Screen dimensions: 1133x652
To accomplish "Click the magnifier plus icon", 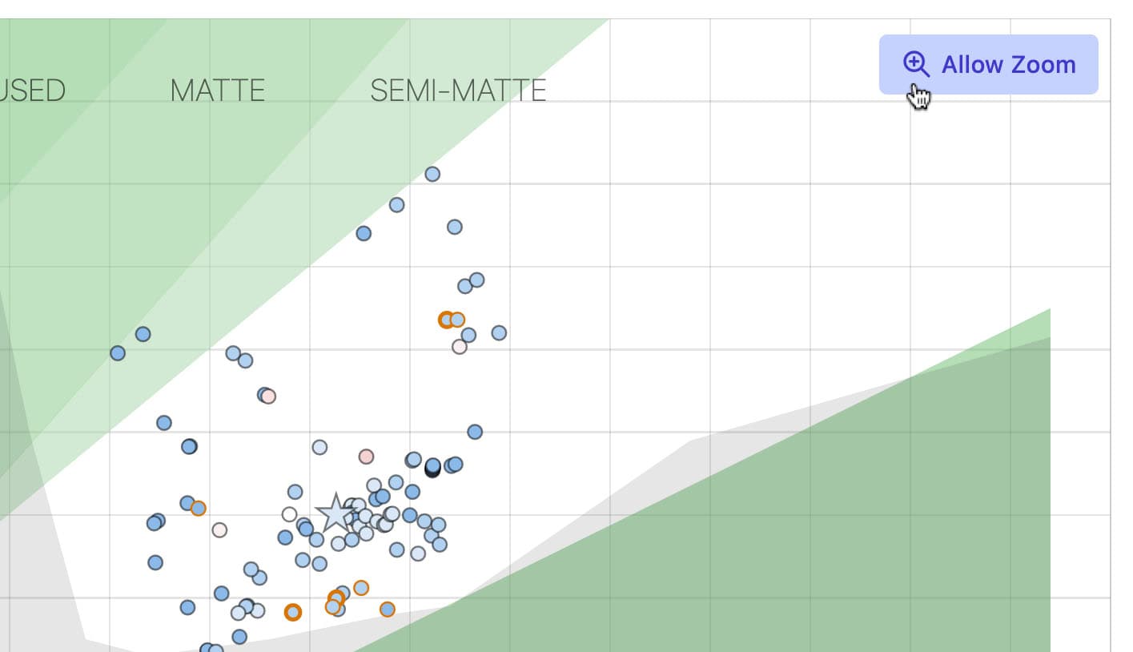I will click(915, 63).
